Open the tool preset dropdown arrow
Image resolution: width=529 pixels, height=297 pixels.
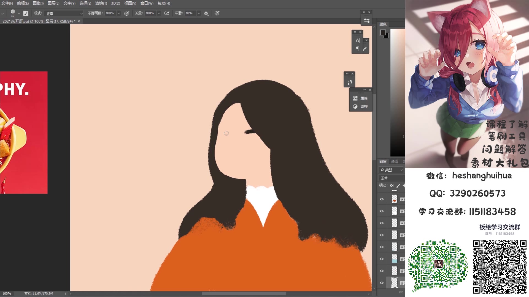[2, 13]
